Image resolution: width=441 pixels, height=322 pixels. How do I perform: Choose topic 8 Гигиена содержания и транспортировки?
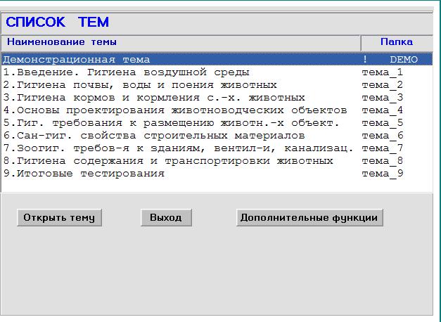click(x=168, y=161)
